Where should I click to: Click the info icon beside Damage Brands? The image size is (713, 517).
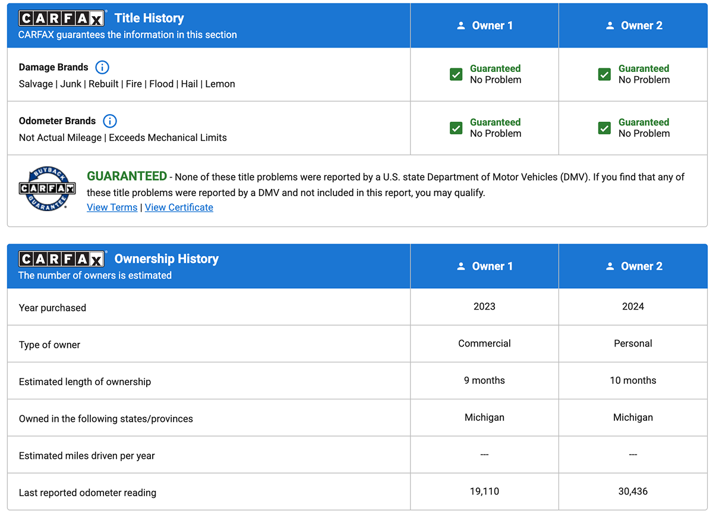tap(102, 67)
